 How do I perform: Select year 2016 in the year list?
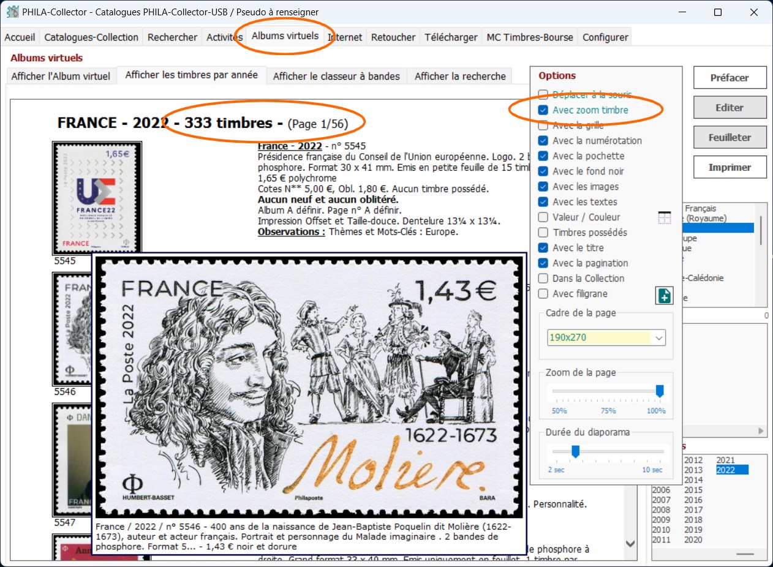tap(693, 500)
